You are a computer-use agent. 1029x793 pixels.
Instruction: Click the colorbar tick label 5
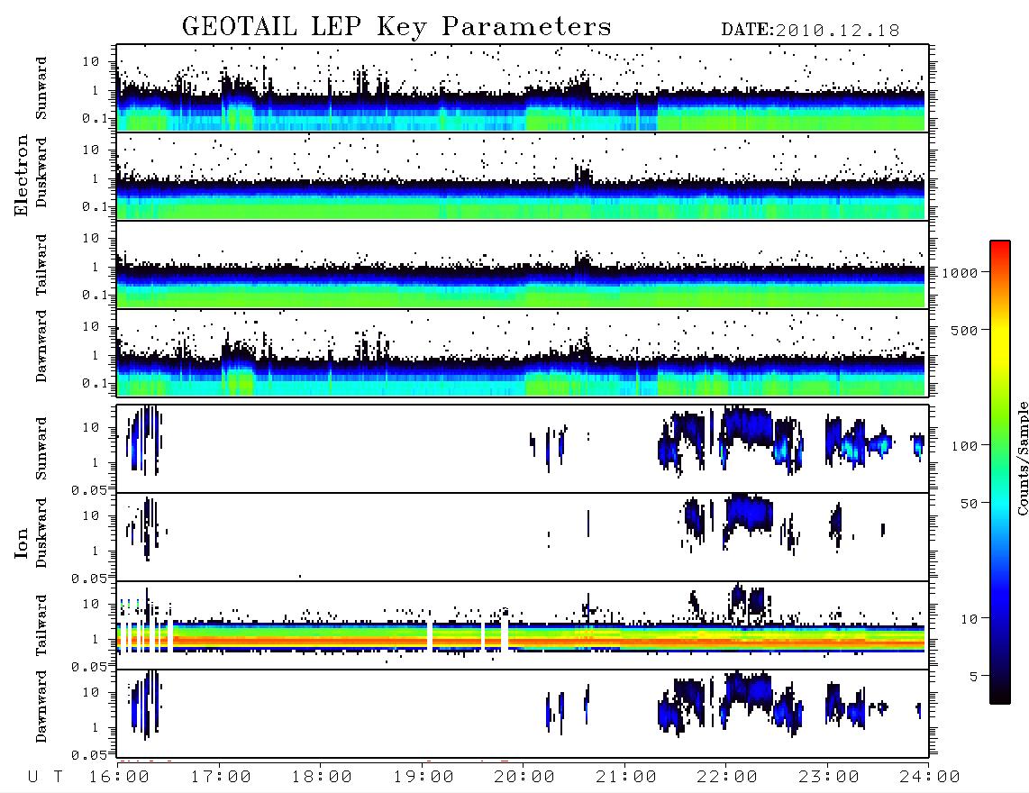click(x=974, y=677)
